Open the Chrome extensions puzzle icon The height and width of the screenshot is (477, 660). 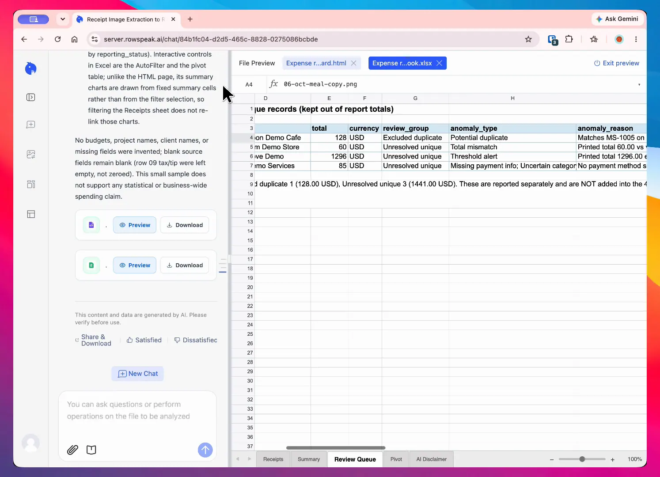pos(569,39)
